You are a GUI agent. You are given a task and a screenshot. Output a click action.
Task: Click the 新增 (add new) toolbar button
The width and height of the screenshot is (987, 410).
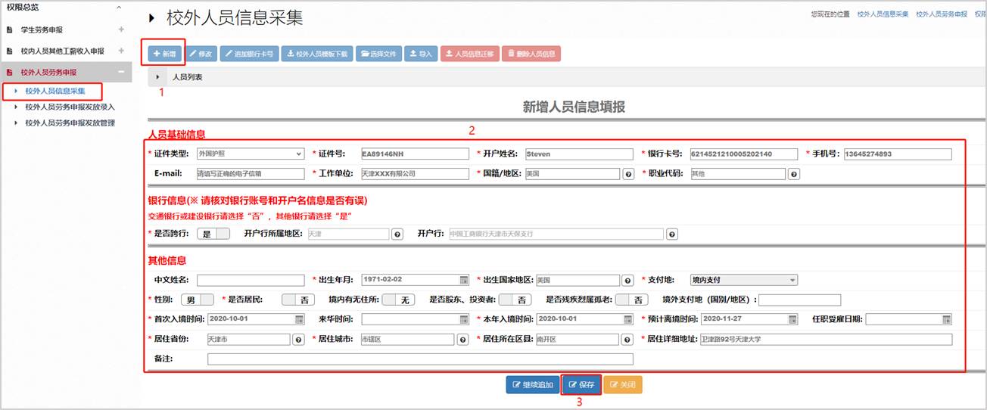coord(164,54)
